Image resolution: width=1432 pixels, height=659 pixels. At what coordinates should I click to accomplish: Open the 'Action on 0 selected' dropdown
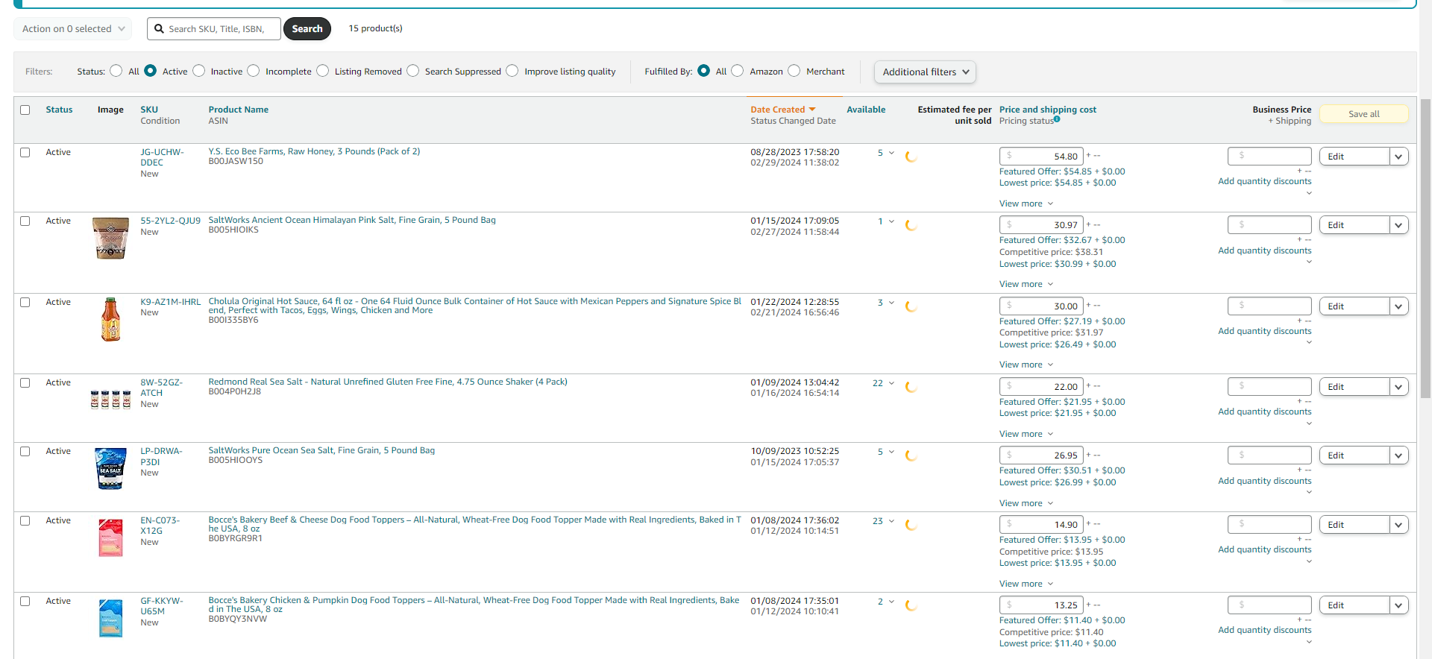[x=73, y=29]
